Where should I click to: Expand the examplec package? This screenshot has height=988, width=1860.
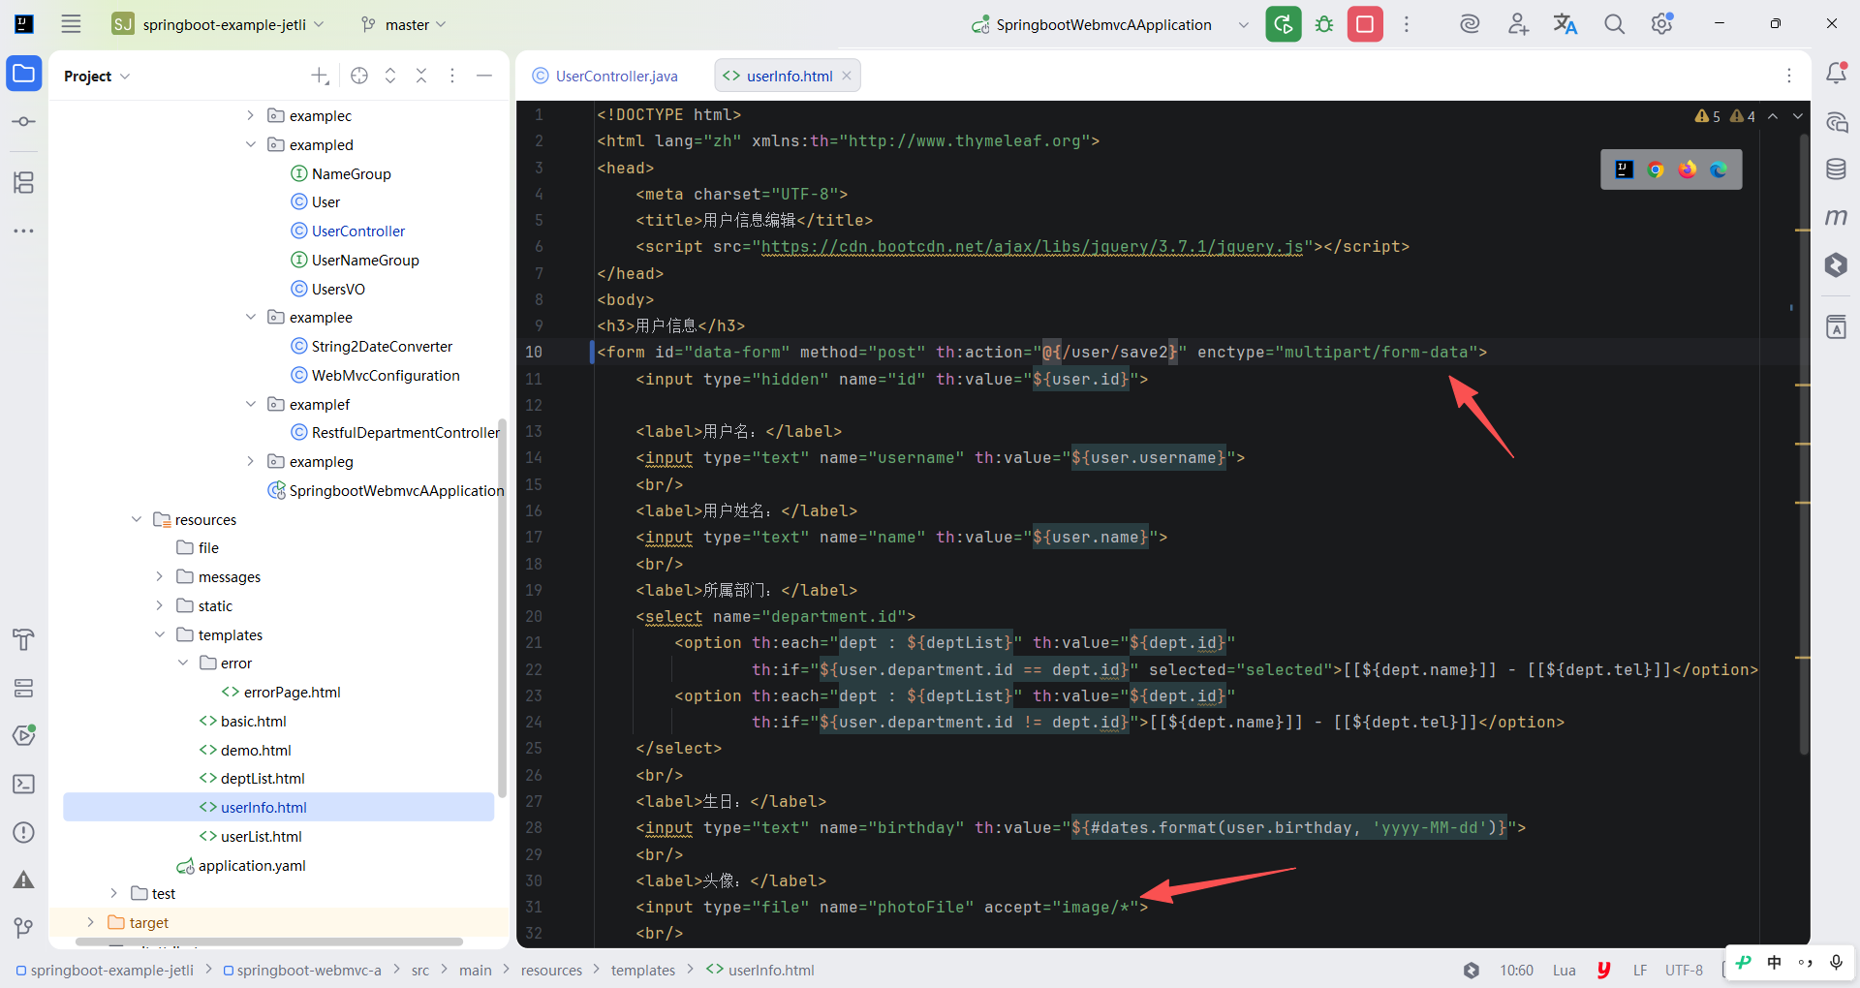250,115
